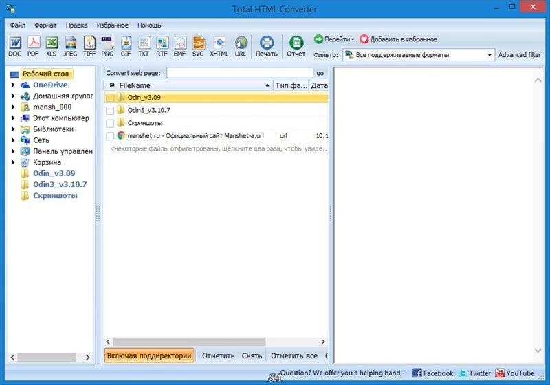The height and width of the screenshot is (385, 550).
Task: Click the folder tree horizontal scrollbar thumb
Action: [x=47, y=357]
